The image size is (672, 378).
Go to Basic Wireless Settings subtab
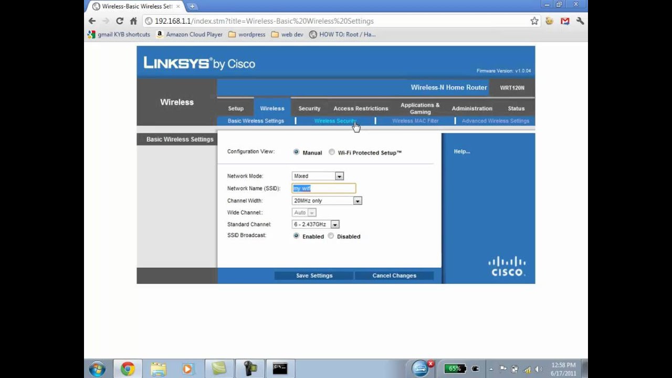pyautogui.click(x=256, y=121)
